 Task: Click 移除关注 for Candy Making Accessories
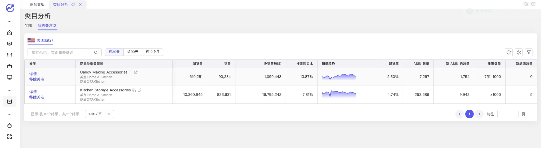[x=37, y=79]
